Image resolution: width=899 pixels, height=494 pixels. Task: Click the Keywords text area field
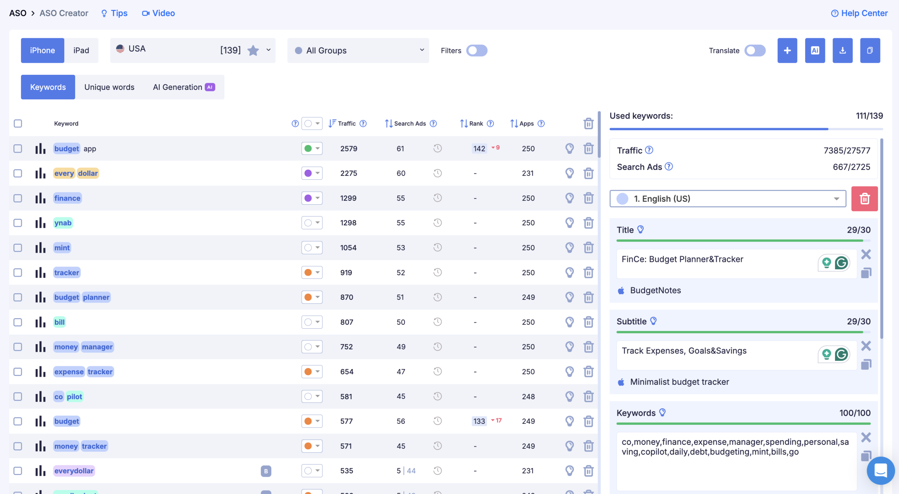[736, 461]
